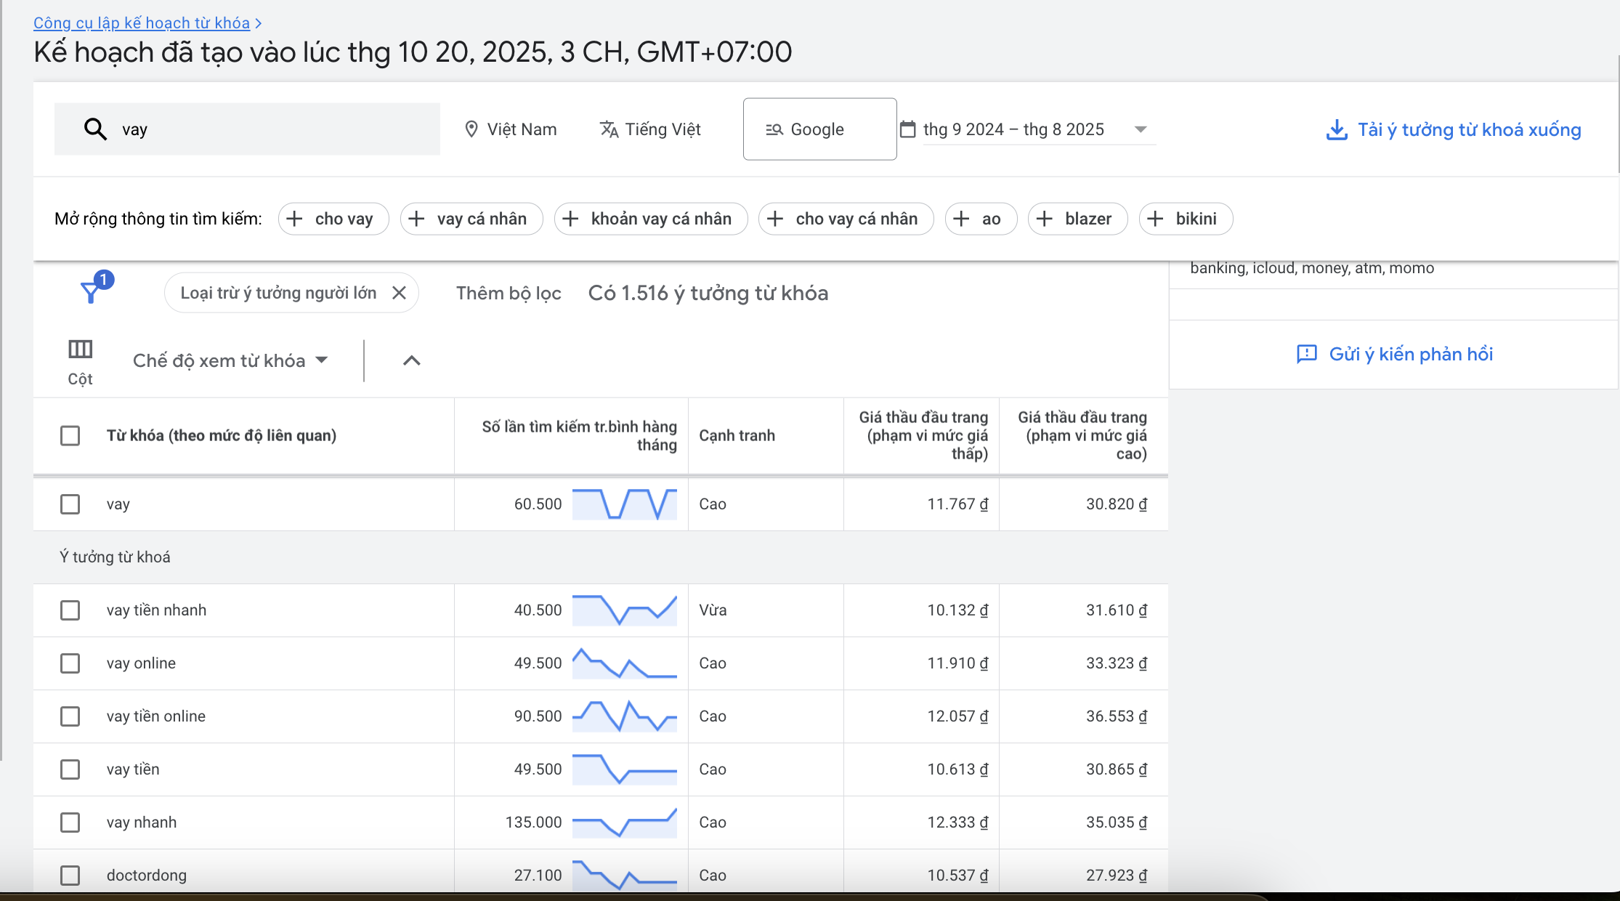The width and height of the screenshot is (1620, 901).
Task: Click the calendar icon beside date range
Action: [x=907, y=129]
